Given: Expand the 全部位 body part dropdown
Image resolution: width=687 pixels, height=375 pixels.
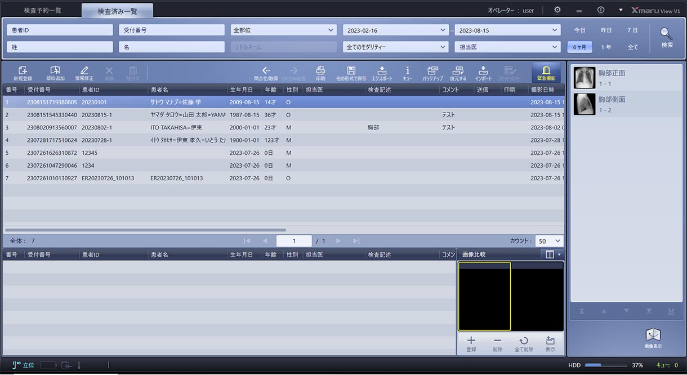Looking at the screenshot, I should 283,30.
